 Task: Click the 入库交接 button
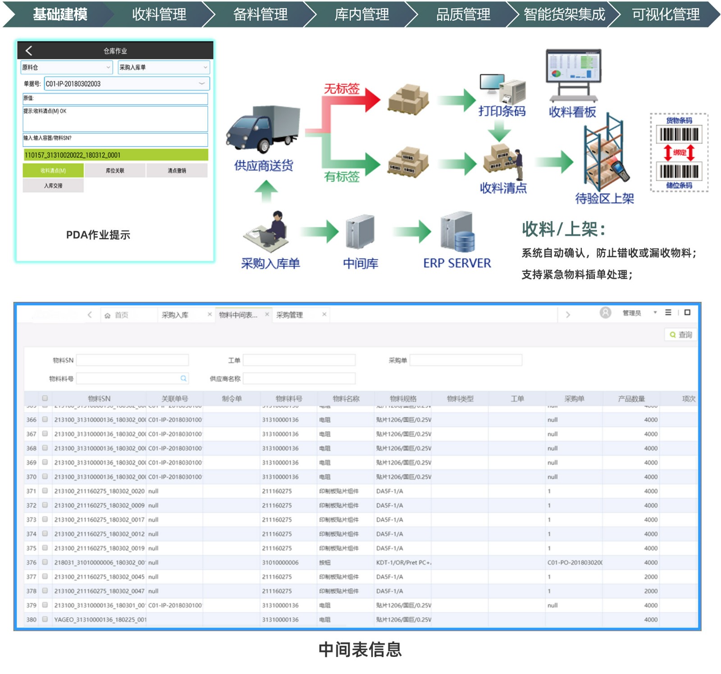(x=53, y=186)
